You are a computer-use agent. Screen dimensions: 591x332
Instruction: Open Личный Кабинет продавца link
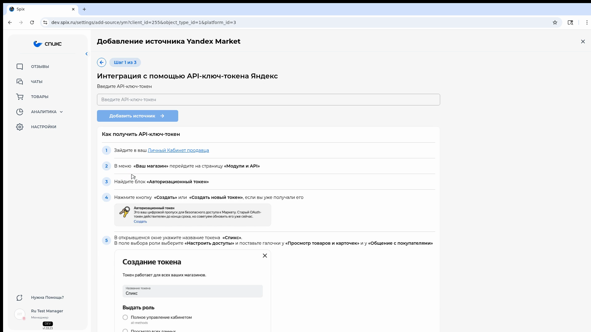(178, 150)
